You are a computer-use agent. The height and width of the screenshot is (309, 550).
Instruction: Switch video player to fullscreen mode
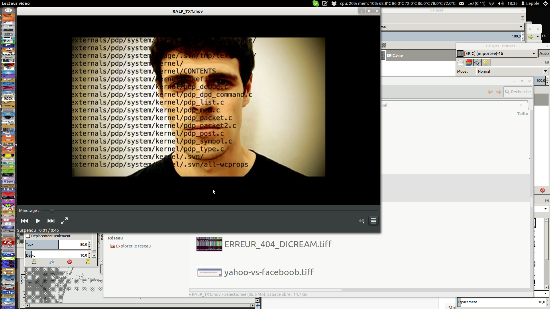(64, 221)
